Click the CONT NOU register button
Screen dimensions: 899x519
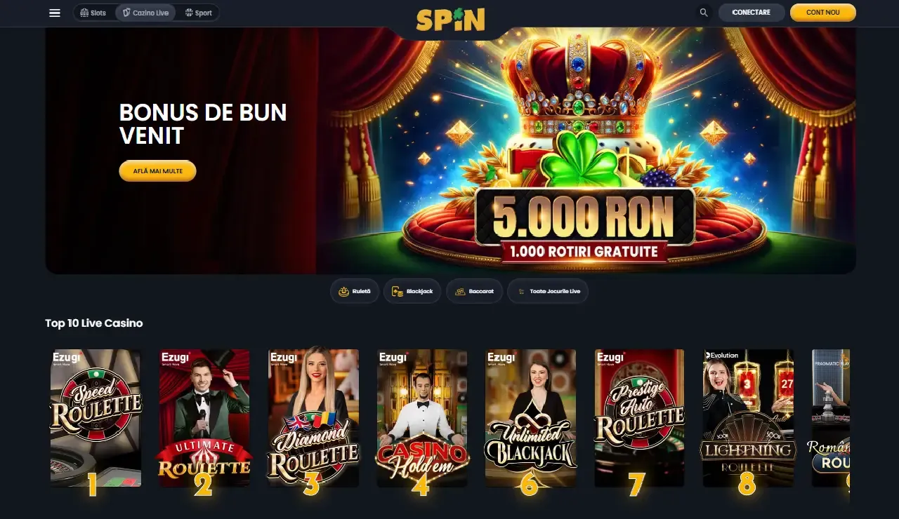[x=823, y=13]
